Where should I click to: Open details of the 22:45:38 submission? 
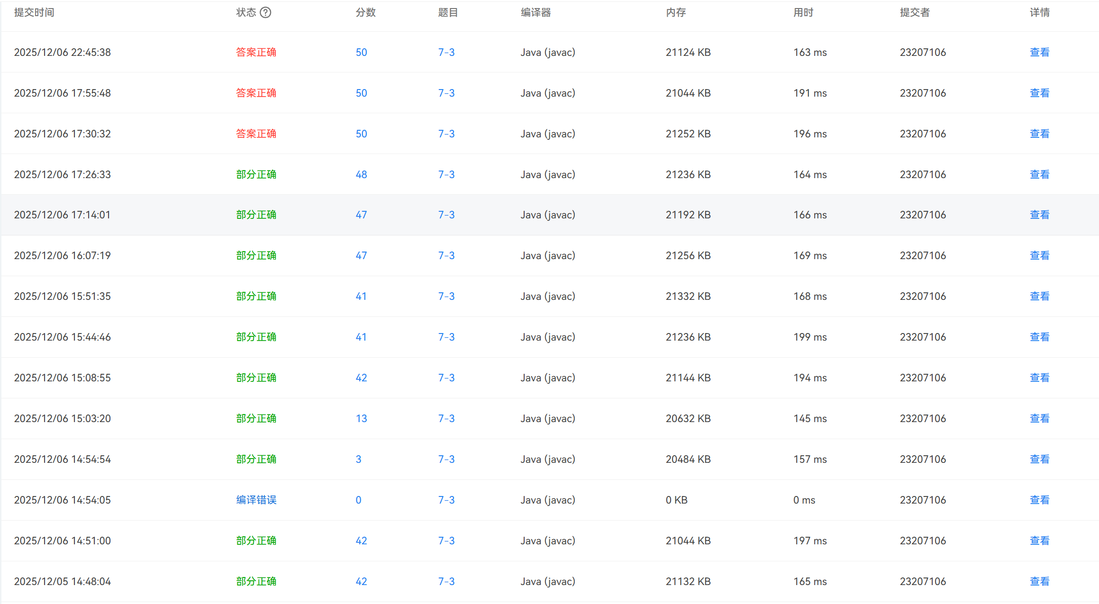pyautogui.click(x=1039, y=52)
